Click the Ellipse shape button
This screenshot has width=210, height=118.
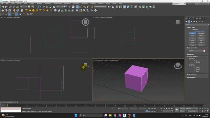tap(201, 36)
